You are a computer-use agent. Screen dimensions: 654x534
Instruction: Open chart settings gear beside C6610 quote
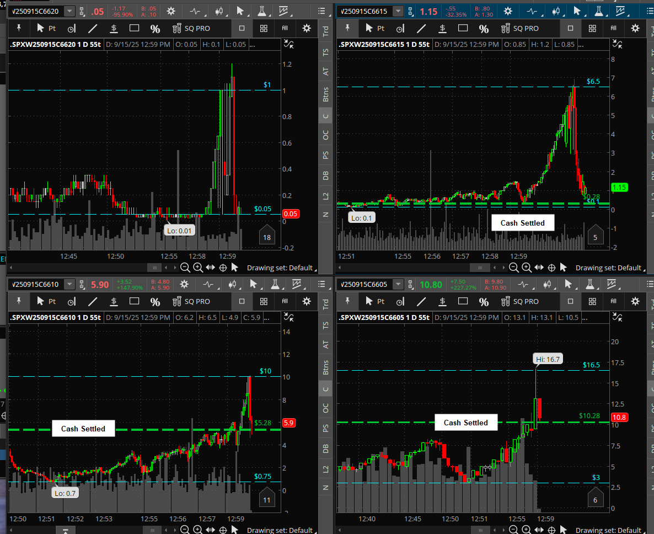click(x=184, y=285)
